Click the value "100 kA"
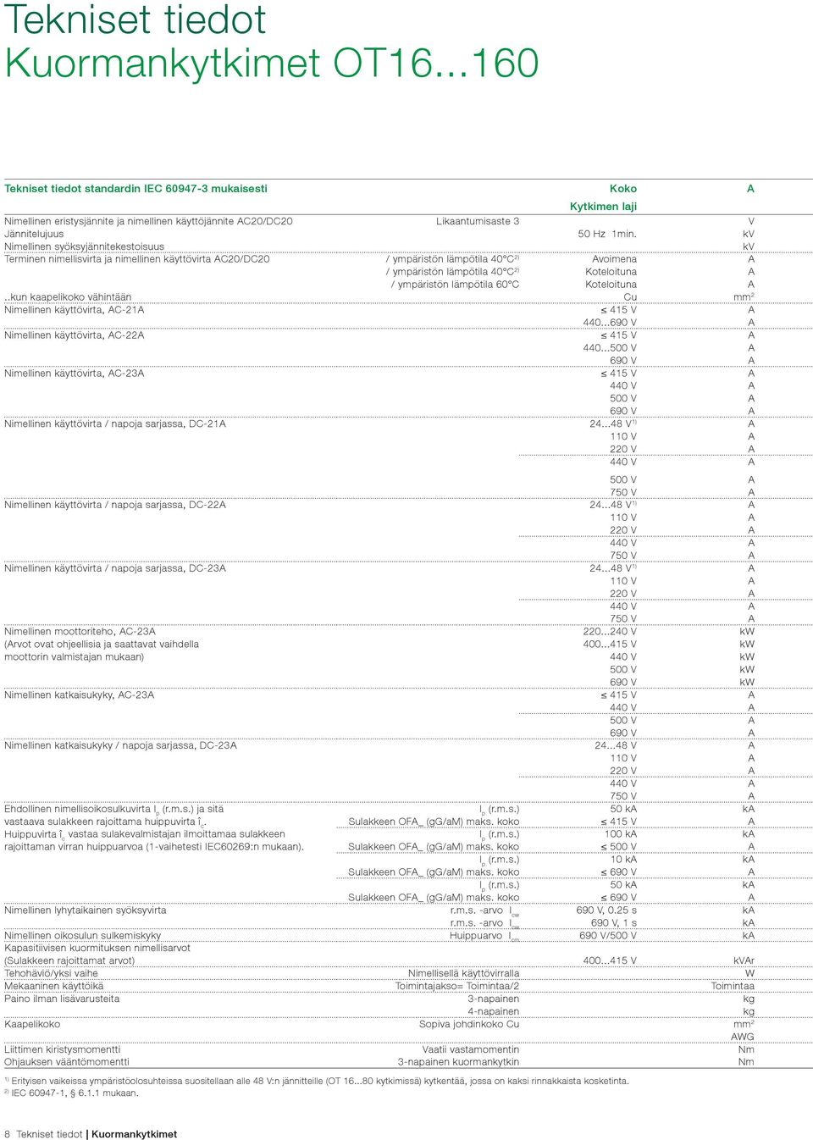Viewport: 813px width, 1140px height. pos(621,835)
